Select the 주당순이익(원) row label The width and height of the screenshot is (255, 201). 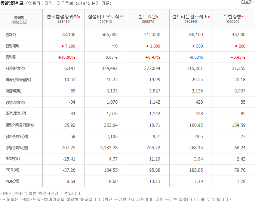[x=17, y=147]
